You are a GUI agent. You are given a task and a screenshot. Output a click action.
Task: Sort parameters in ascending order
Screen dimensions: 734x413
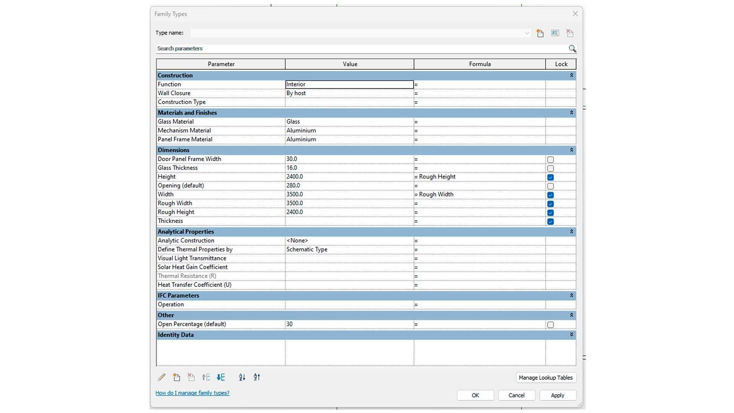(x=242, y=377)
